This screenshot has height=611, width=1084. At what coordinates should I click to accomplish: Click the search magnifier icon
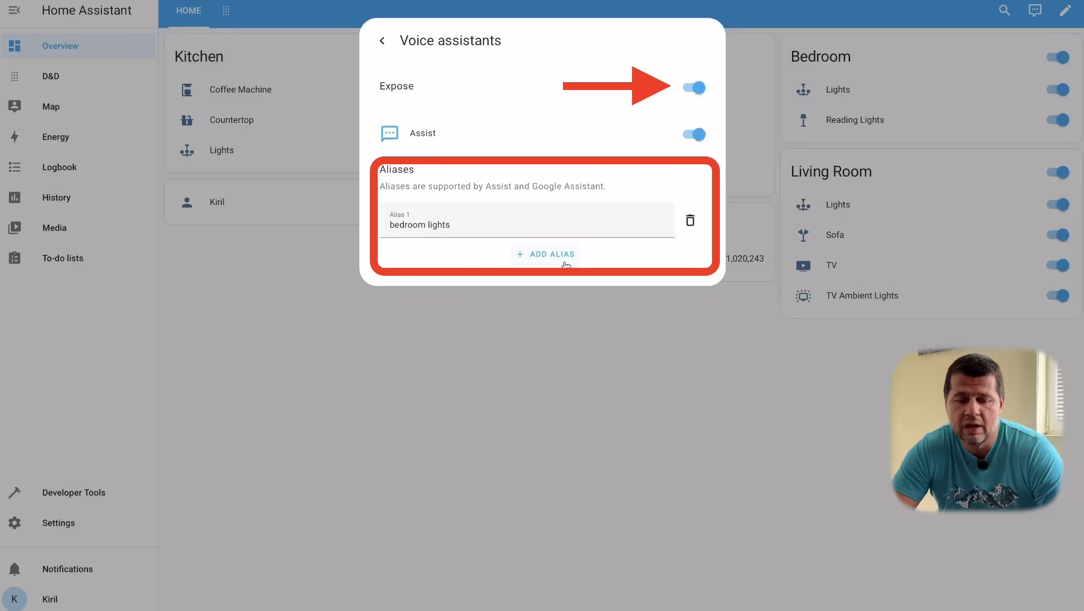pos(1004,10)
